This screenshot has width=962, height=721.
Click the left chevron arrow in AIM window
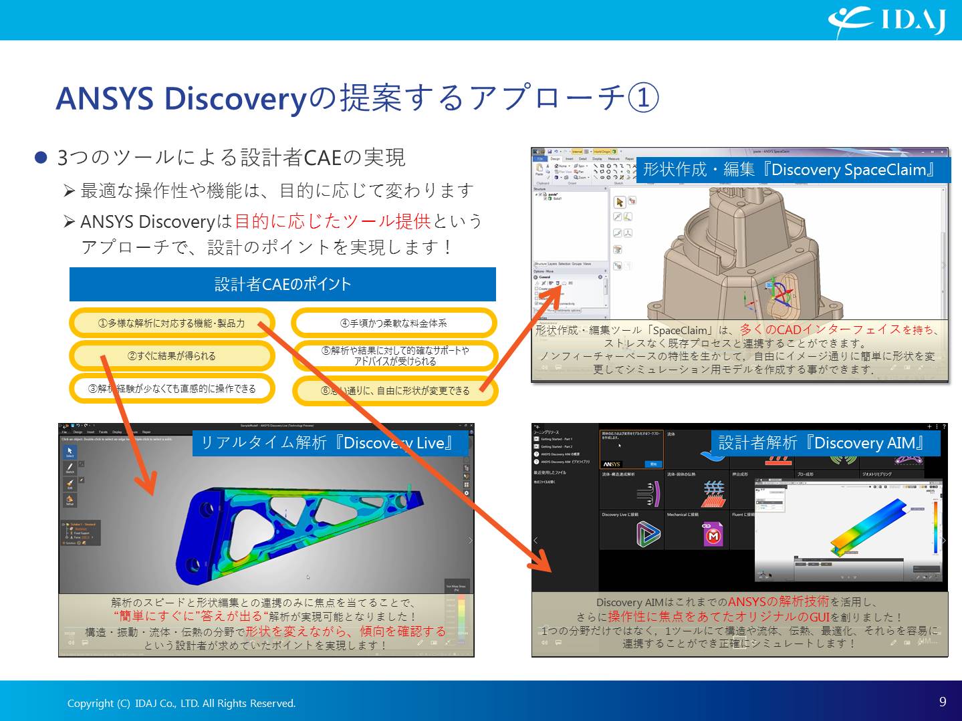click(x=535, y=540)
